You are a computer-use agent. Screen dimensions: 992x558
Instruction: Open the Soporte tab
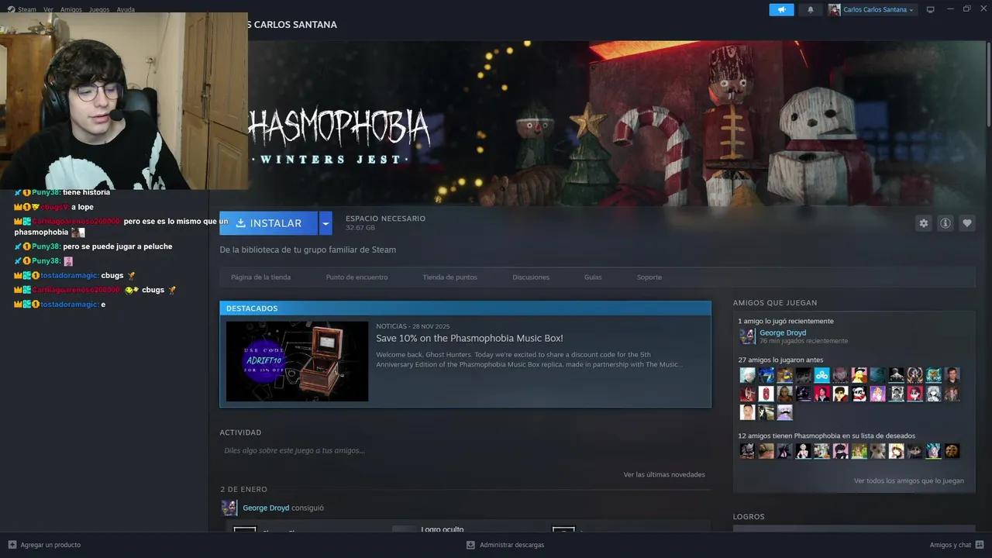pyautogui.click(x=649, y=277)
